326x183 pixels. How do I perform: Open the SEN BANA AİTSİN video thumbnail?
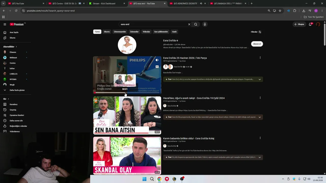(x=127, y=115)
